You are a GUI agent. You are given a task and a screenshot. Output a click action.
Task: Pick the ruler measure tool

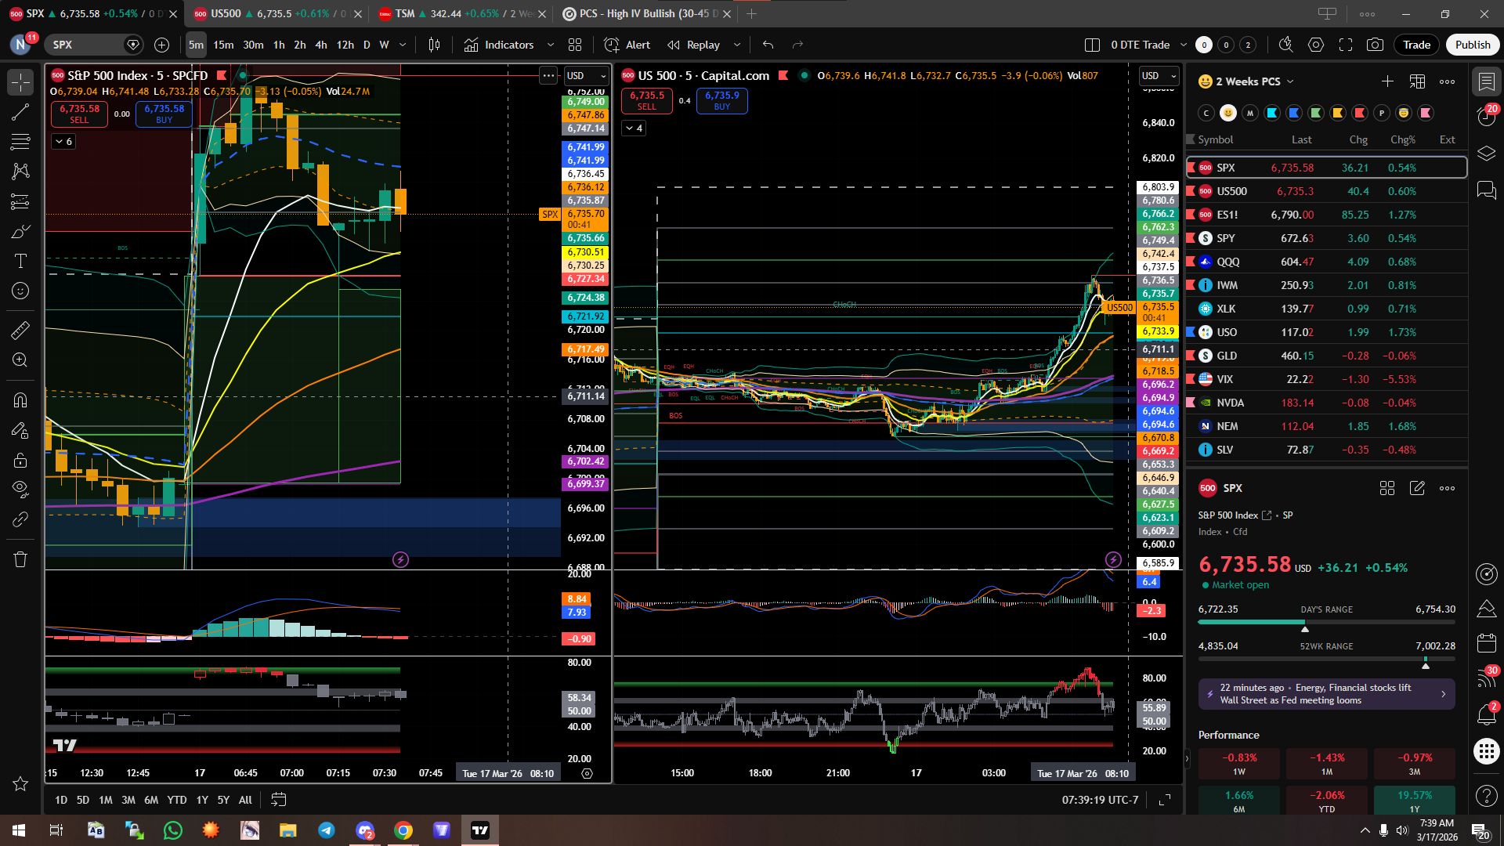[x=20, y=331]
